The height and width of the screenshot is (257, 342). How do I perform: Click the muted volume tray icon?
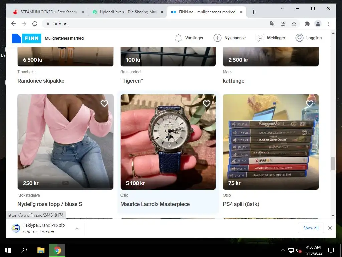(299, 251)
